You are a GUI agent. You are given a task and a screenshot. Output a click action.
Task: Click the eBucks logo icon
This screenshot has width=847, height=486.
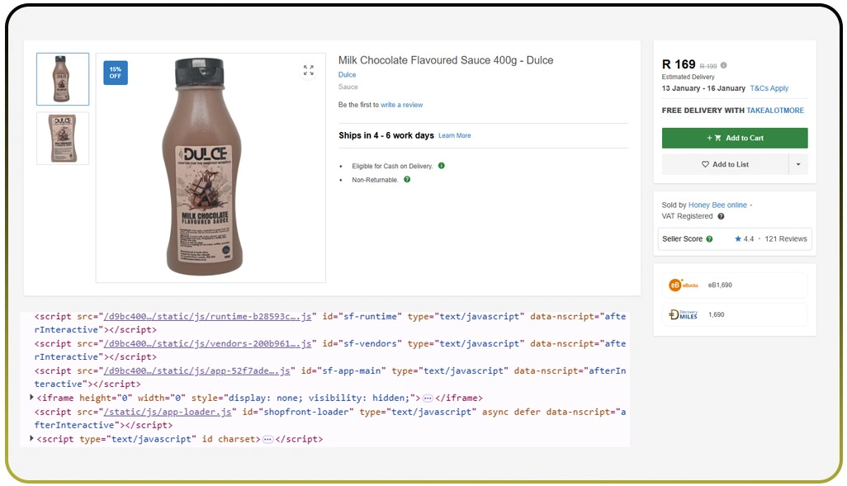[676, 285]
